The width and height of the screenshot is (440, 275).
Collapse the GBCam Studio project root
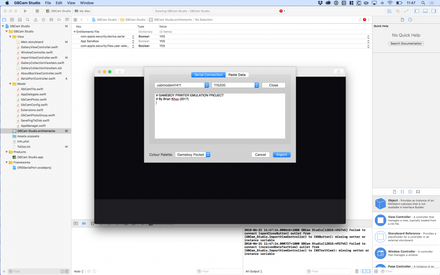pyautogui.click(x=3, y=26)
